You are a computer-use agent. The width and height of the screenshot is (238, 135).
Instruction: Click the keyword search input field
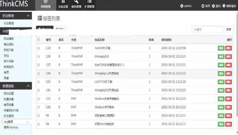click(207, 30)
